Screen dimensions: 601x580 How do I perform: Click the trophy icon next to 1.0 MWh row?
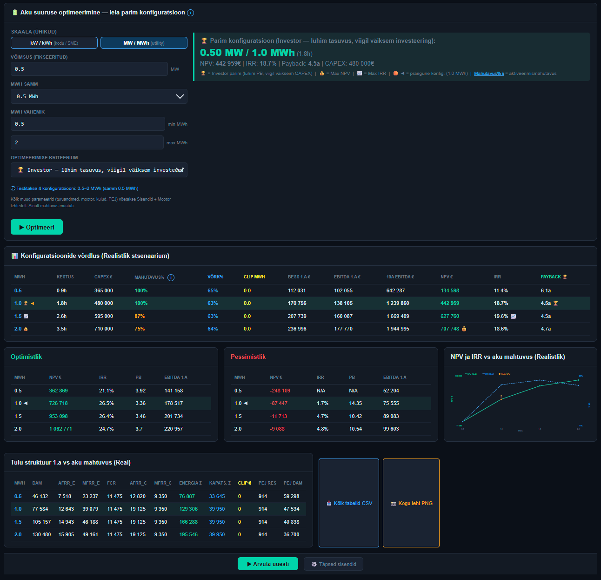[x=26, y=303]
